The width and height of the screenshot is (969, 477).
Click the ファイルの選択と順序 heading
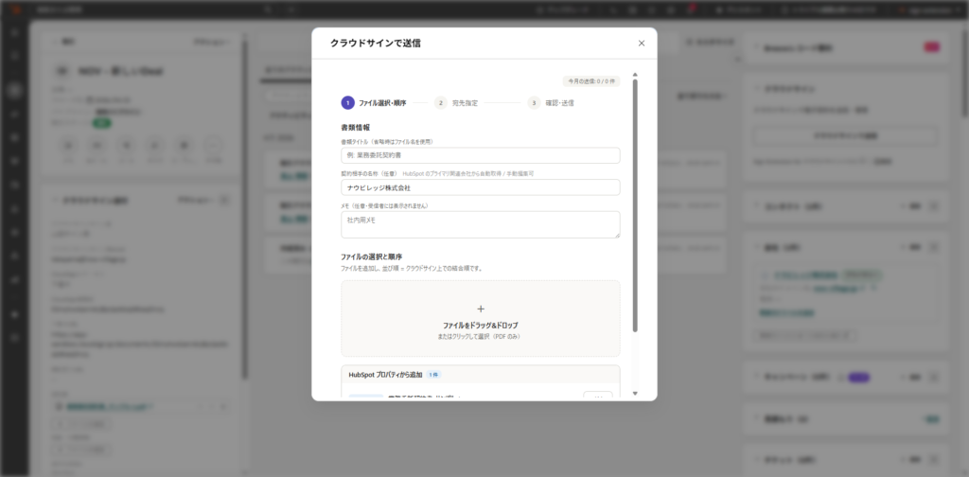[x=371, y=256]
